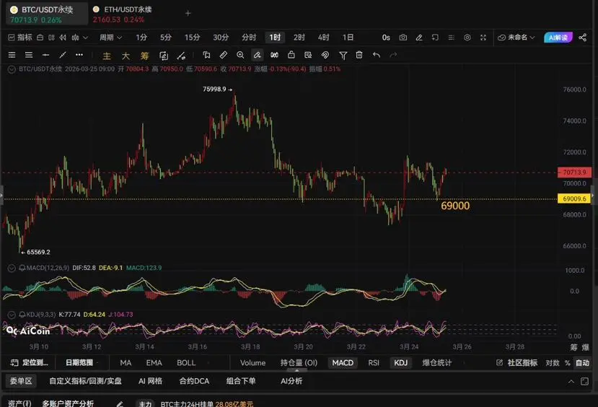The image size is (598, 407).
Task: Click the yellow 69009.6 price line label
Action: (x=574, y=198)
